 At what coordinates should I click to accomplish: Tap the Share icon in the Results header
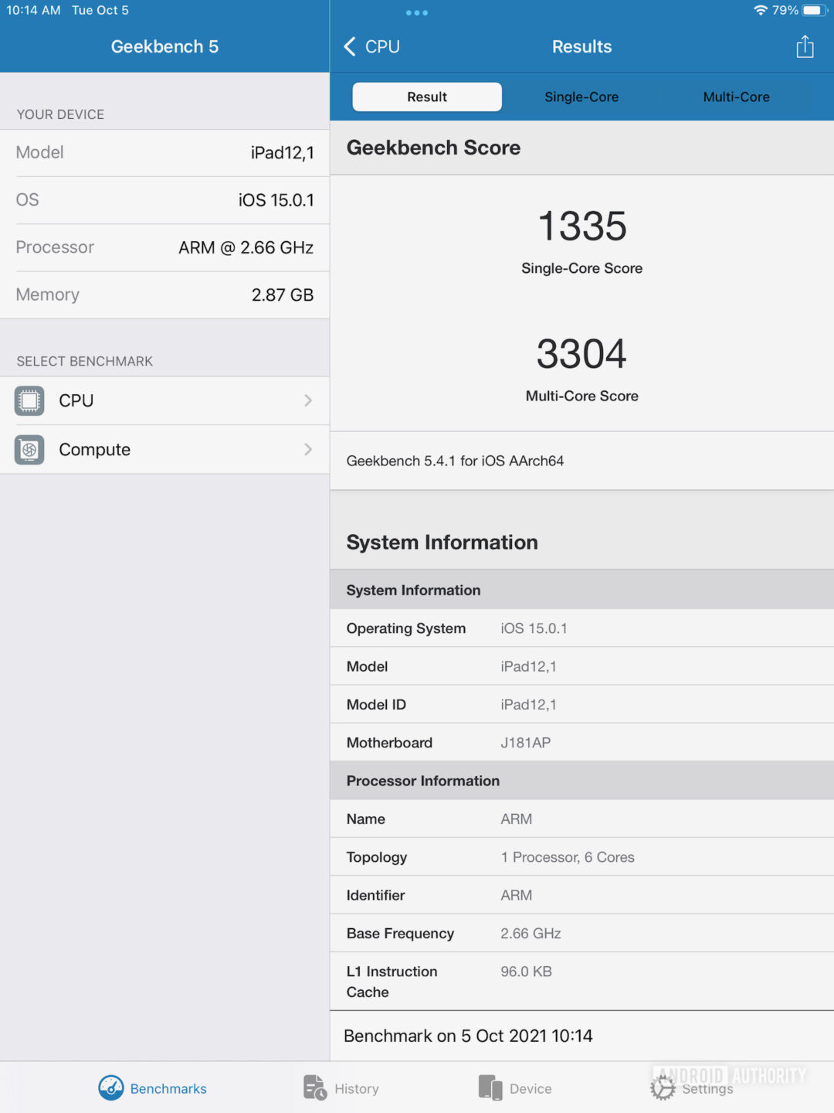(805, 46)
